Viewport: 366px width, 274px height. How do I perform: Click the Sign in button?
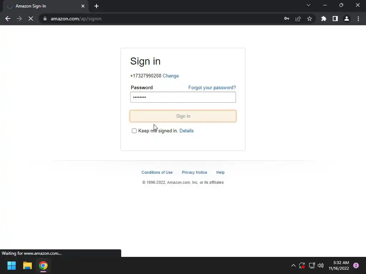[x=183, y=116]
